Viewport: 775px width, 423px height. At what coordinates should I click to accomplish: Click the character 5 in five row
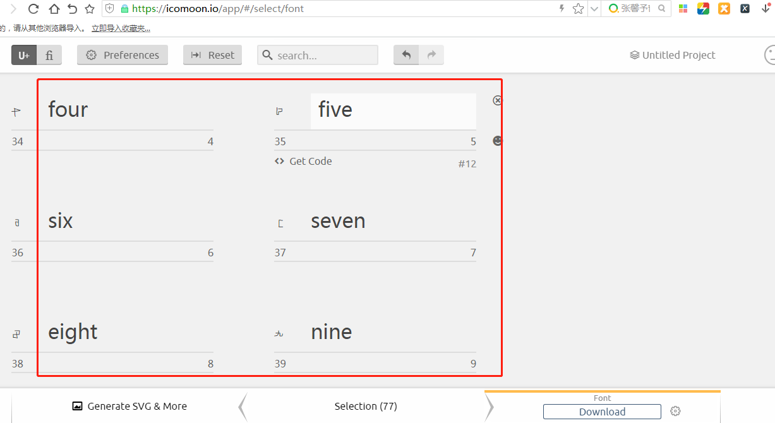[473, 141]
